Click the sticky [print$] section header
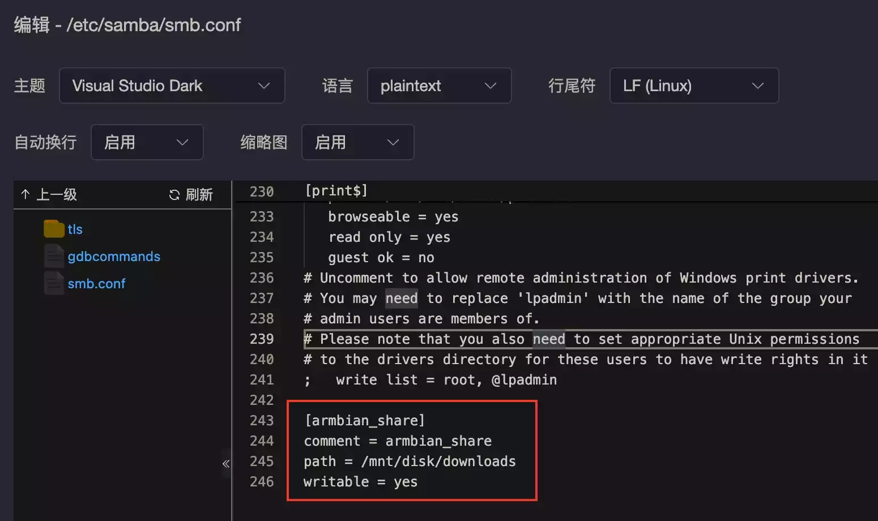Viewport: 878px width, 521px height. tap(336, 191)
